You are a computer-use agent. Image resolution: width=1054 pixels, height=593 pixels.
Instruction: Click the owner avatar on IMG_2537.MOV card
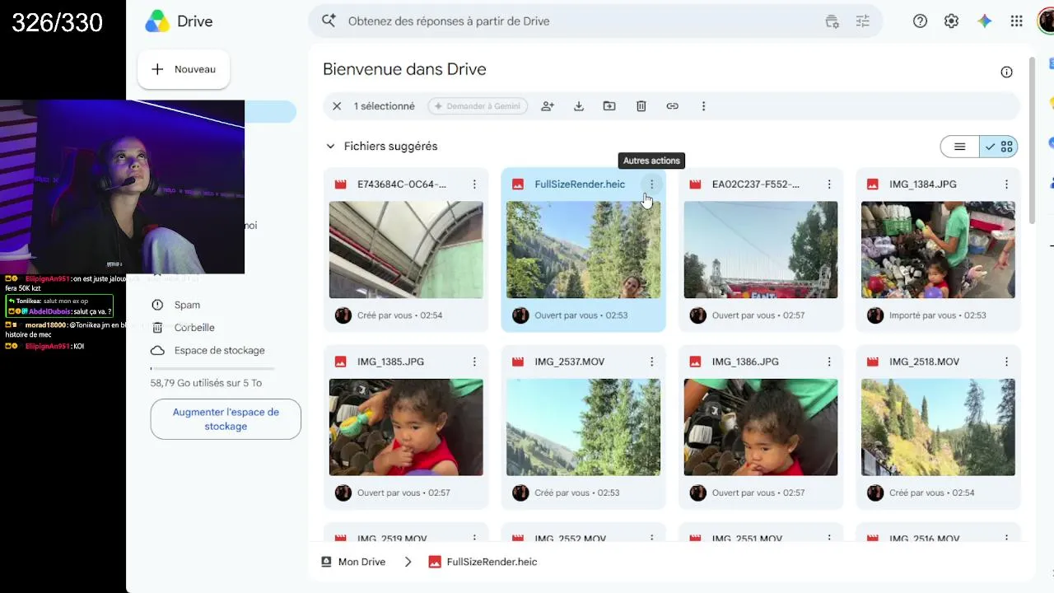click(x=520, y=493)
